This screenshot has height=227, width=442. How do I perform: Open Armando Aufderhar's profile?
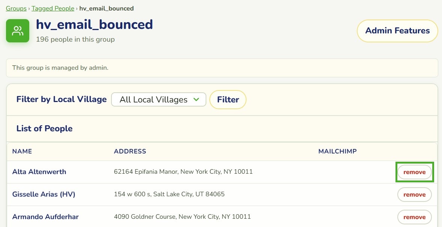point(45,217)
